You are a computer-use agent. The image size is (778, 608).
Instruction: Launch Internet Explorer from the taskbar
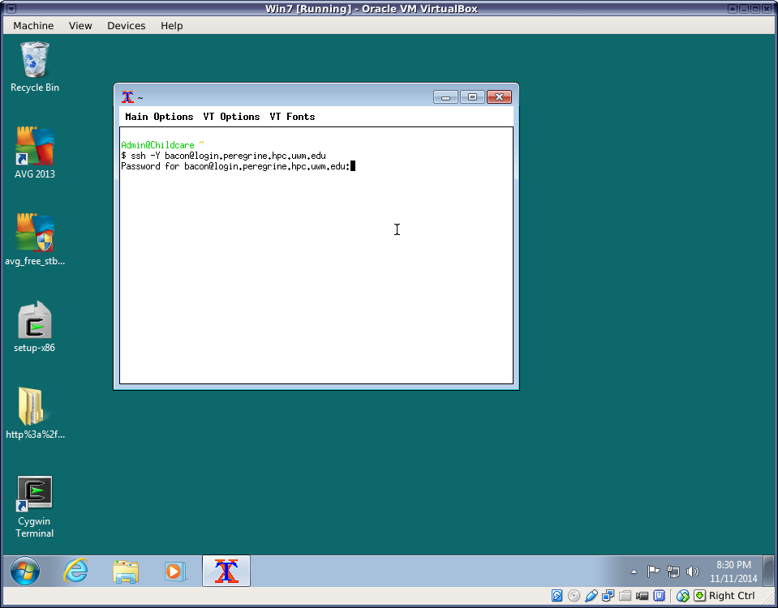tap(76, 571)
